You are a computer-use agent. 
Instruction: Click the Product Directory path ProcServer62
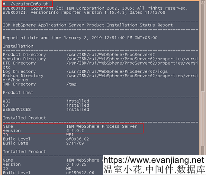(110, 55)
